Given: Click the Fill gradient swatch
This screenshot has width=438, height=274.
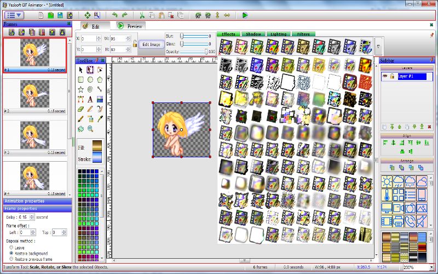Looking at the screenshot, I should 97,146.
